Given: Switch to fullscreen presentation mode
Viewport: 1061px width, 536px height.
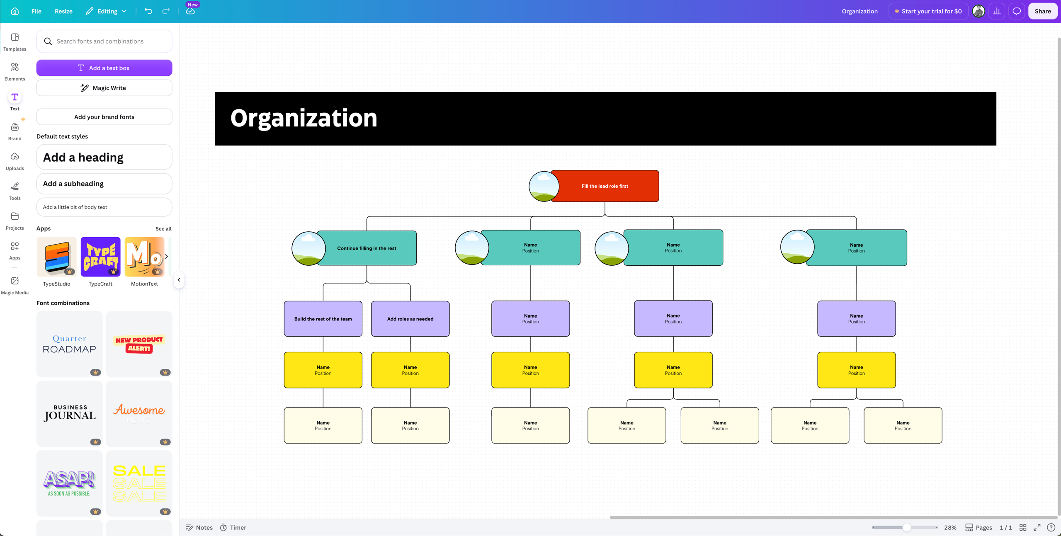Looking at the screenshot, I should pos(1037,527).
